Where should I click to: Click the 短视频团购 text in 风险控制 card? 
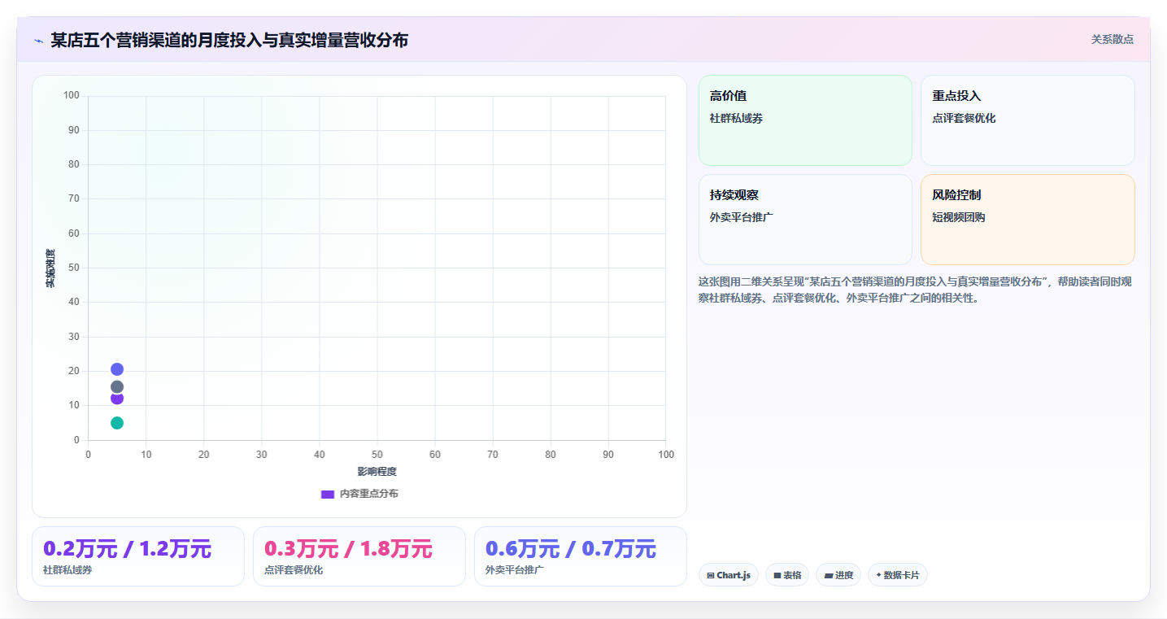point(958,218)
